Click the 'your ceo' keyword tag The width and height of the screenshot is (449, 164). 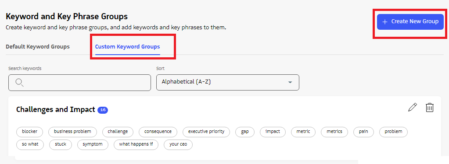click(x=178, y=144)
